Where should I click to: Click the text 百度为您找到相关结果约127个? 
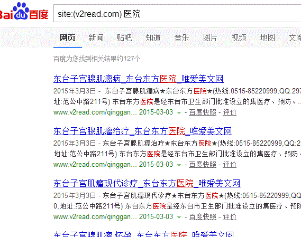[97, 59]
